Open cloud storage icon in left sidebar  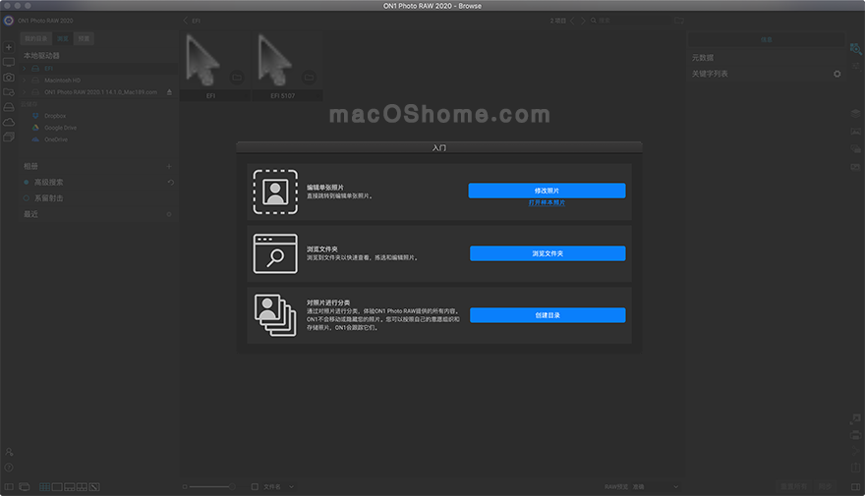pyautogui.click(x=9, y=121)
